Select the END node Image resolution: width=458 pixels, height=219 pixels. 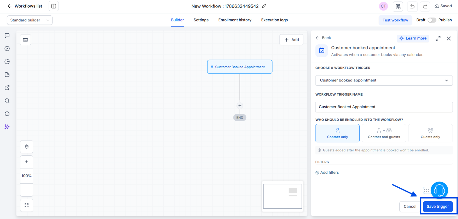pyautogui.click(x=240, y=118)
